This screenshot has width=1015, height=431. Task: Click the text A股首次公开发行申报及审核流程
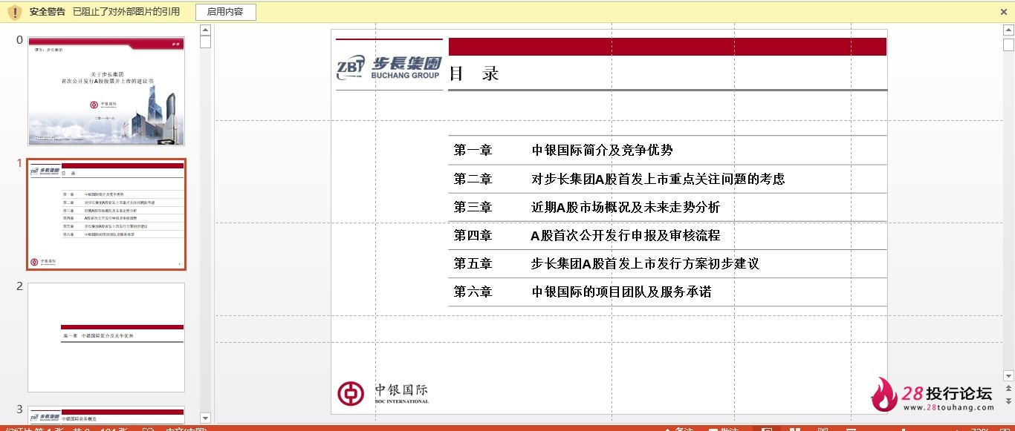(626, 235)
